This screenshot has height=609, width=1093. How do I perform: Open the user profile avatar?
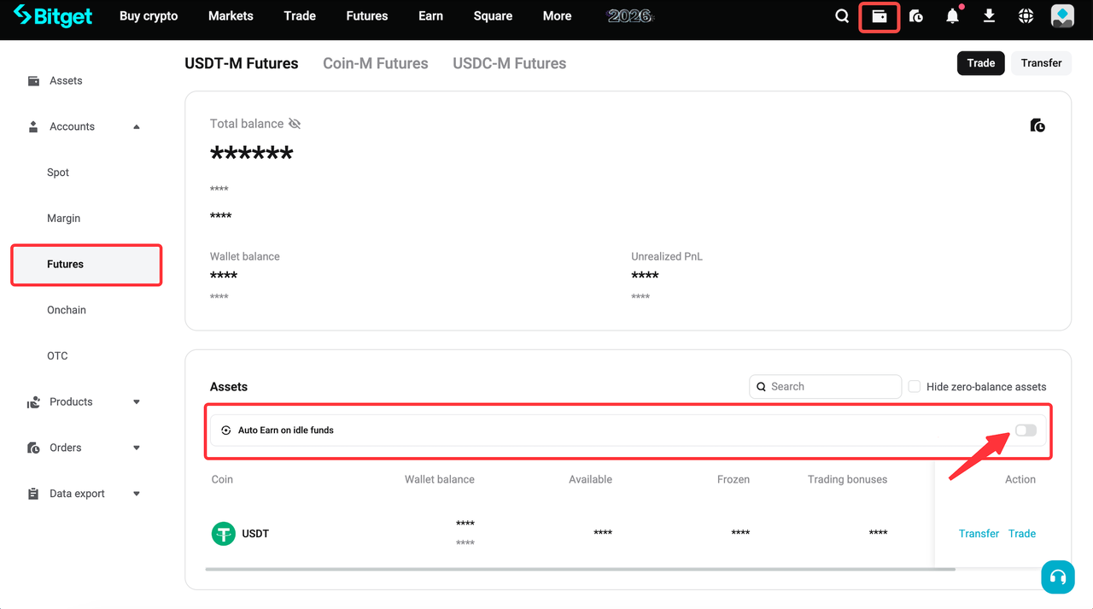tap(1062, 16)
